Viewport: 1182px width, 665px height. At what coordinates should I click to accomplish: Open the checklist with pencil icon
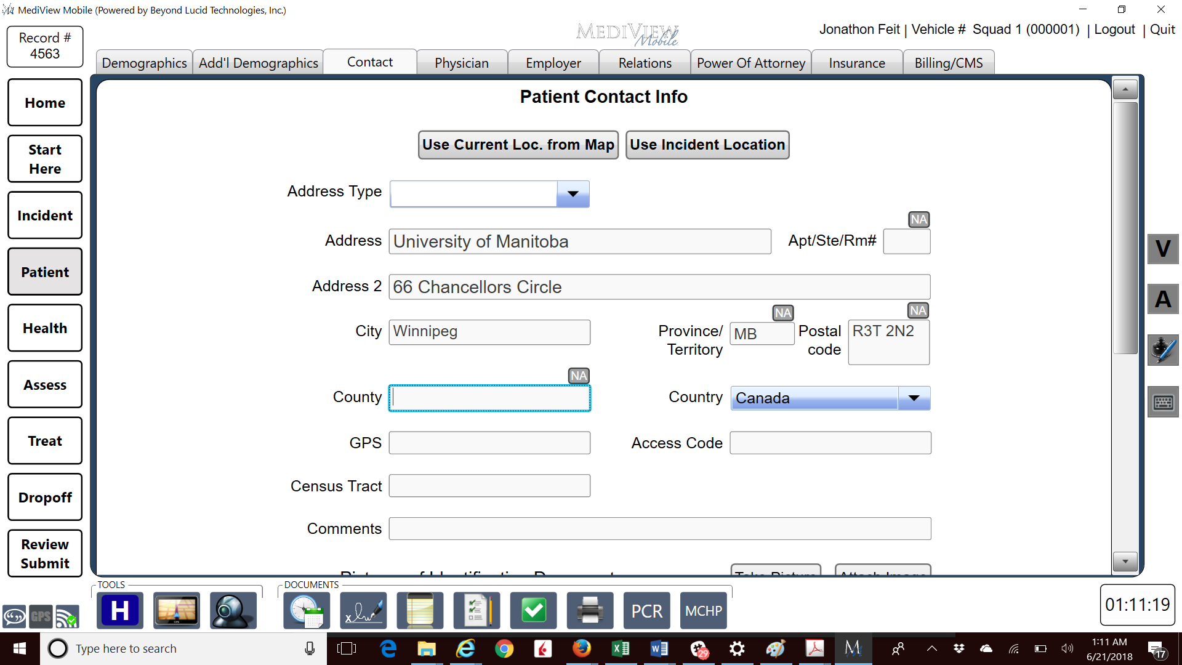(x=476, y=611)
